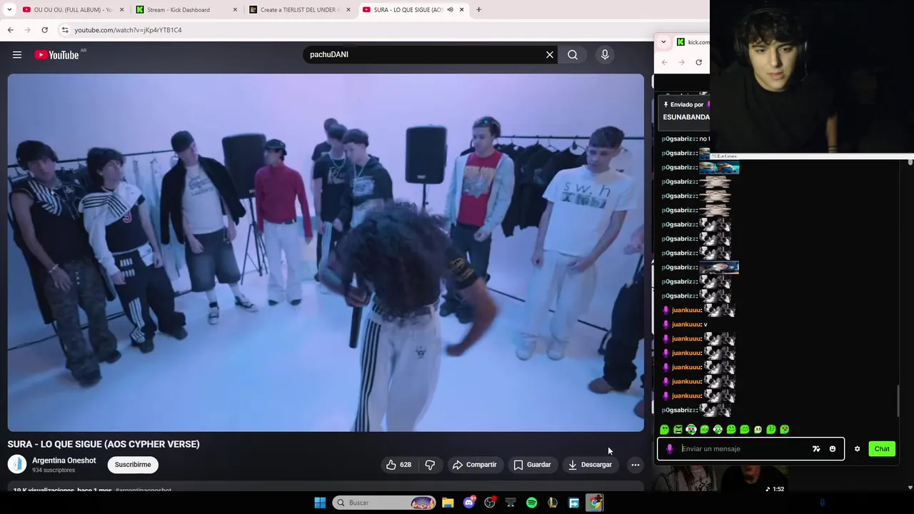
Task: Reload the Kick popup window
Action: pyautogui.click(x=698, y=62)
